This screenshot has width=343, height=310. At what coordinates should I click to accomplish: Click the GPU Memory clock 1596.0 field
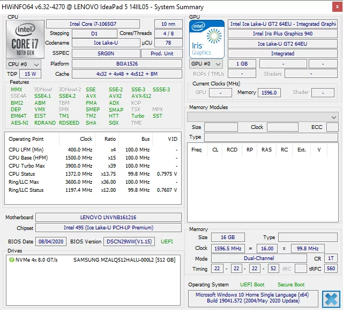(x=269, y=92)
